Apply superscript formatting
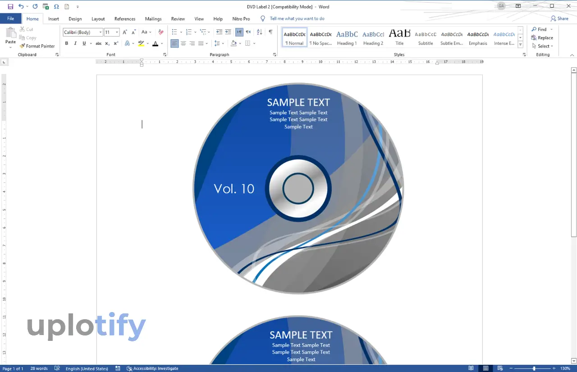The image size is (577, 372). 116,43
